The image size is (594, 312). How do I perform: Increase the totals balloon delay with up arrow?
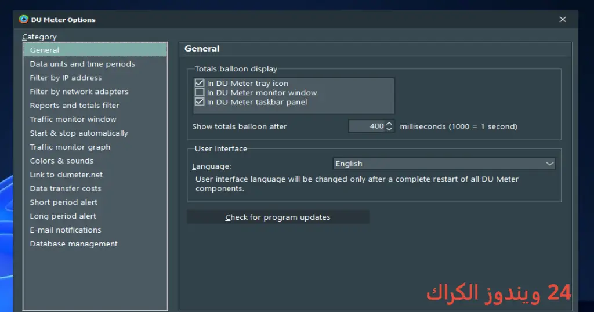click(389, 124)
